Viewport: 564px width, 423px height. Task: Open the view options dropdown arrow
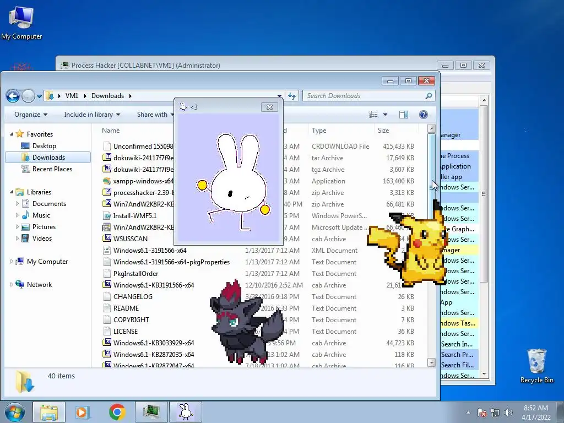[x=385, y=115]
